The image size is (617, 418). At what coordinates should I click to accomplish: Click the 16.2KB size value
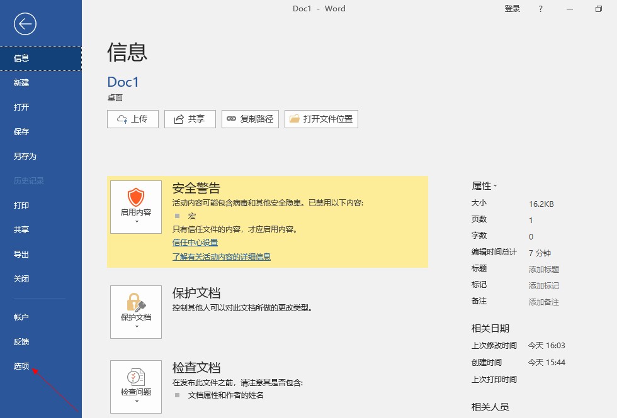click(541, 204)
